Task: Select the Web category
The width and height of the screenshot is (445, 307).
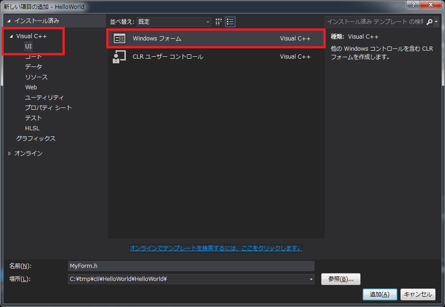Action: (31, 87)
